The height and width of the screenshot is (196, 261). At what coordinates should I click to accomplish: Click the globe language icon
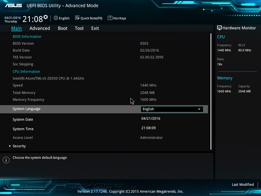click(x=56, y=18)
